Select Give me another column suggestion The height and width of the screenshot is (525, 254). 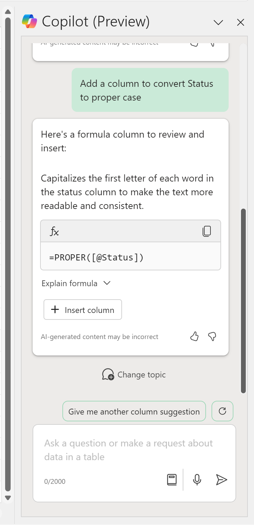[134, 411]
